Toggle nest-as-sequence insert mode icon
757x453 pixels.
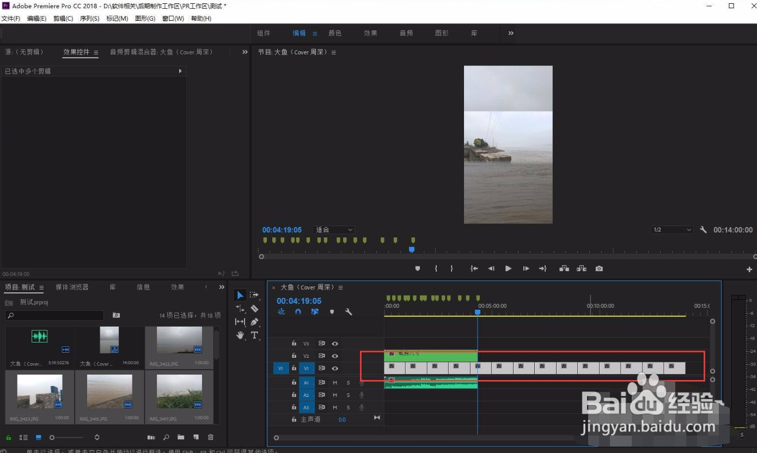[x=282, y=312]
